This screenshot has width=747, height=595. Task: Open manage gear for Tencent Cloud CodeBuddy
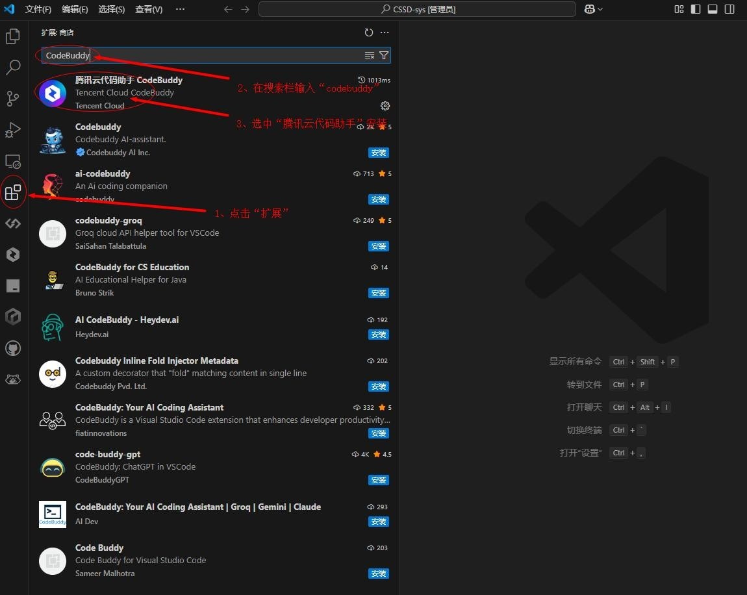385,106
